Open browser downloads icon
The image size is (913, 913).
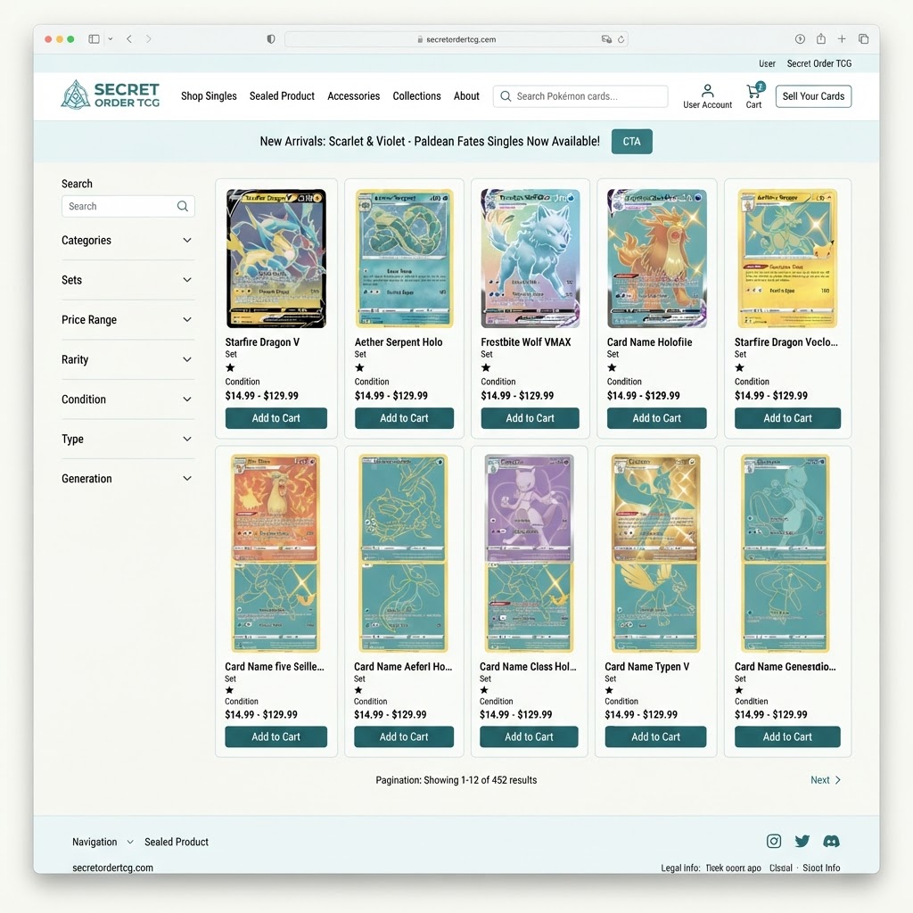coord(800,39)
